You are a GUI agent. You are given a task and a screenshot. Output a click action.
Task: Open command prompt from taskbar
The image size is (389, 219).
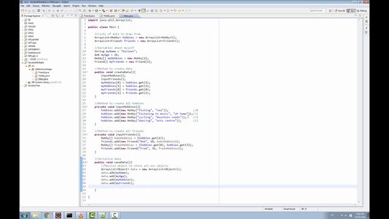pyautogui.click(x=69, y=215)
